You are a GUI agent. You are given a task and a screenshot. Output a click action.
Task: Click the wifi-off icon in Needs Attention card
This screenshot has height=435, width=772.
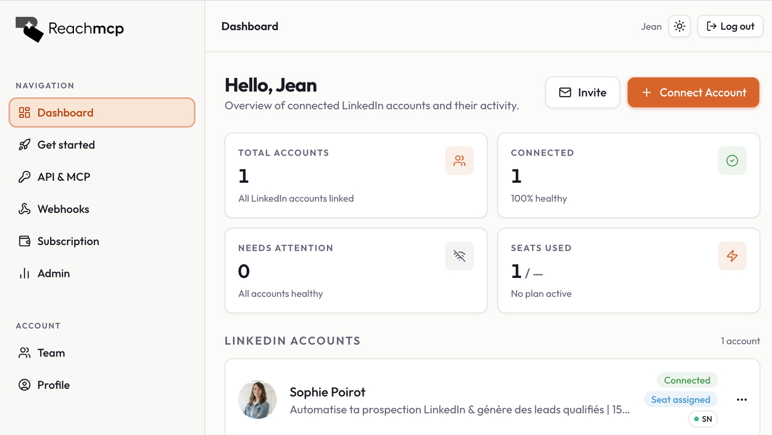459,256
